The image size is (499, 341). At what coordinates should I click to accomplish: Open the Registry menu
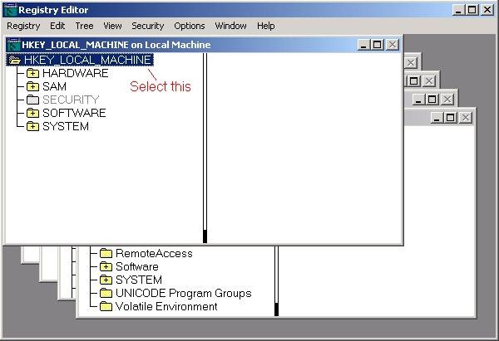(23, 26)
